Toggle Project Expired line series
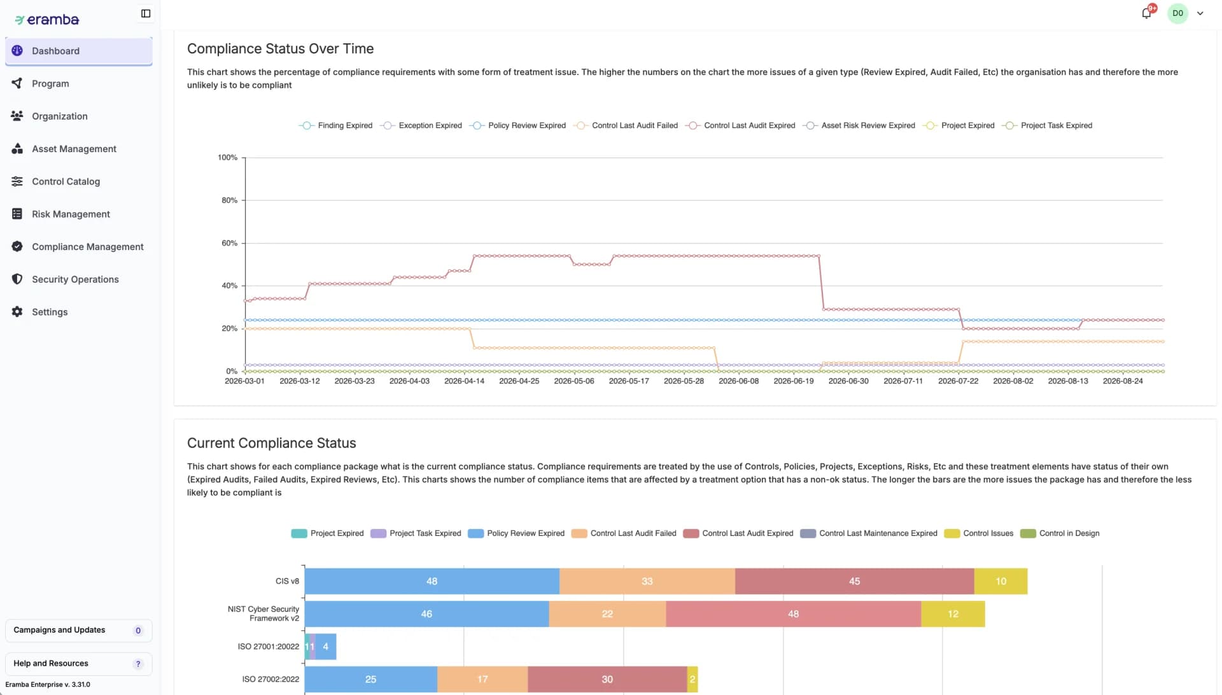Viewport: 1222px width, 695px height. point(959,125)
